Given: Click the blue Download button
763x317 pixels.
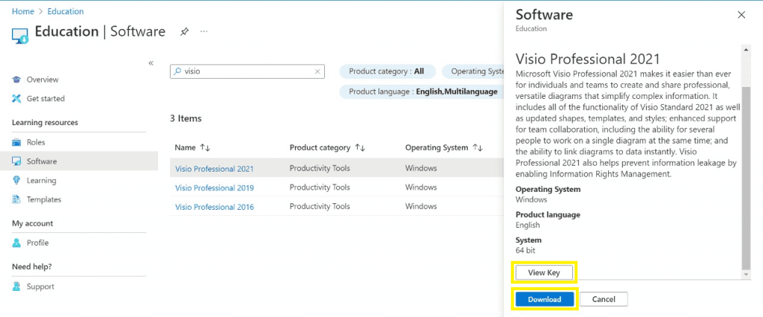Looking at the screenshot, I should [544, 299].
